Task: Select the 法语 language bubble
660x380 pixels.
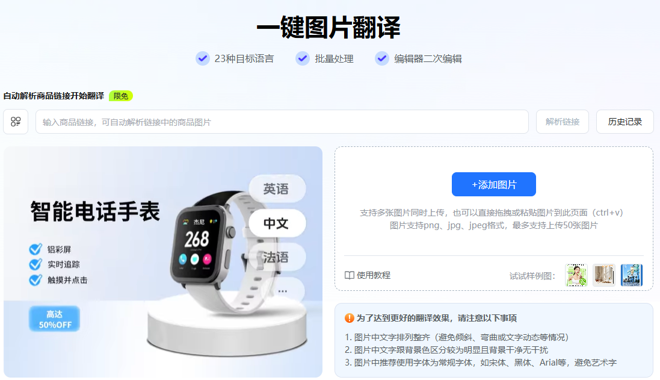Action: tap(277, 257)
